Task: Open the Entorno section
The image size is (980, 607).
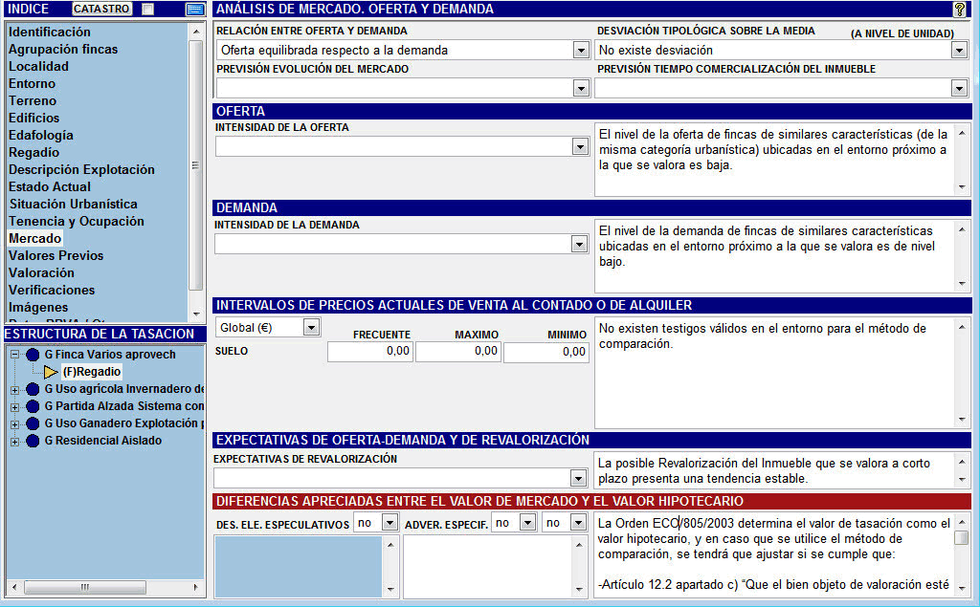Action: point(32,83)
